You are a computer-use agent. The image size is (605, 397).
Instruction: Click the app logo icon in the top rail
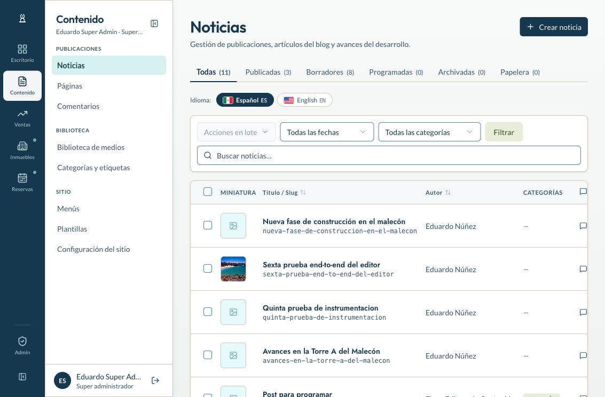pos(22,18)
